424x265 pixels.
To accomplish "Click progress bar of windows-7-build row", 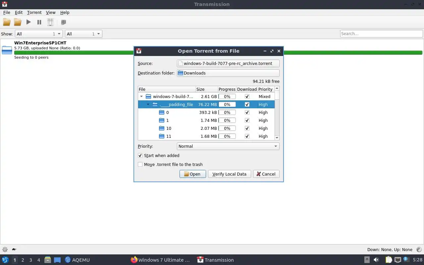I will click(227, 96).
